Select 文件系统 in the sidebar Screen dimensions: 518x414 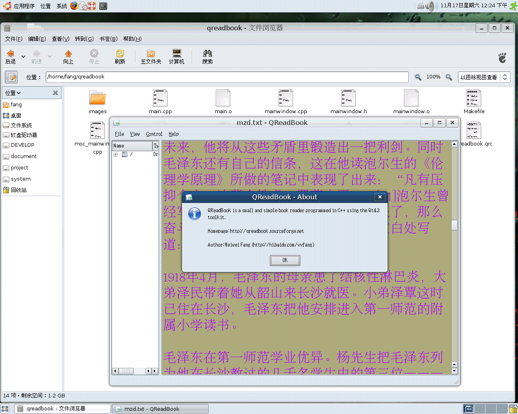17,125
